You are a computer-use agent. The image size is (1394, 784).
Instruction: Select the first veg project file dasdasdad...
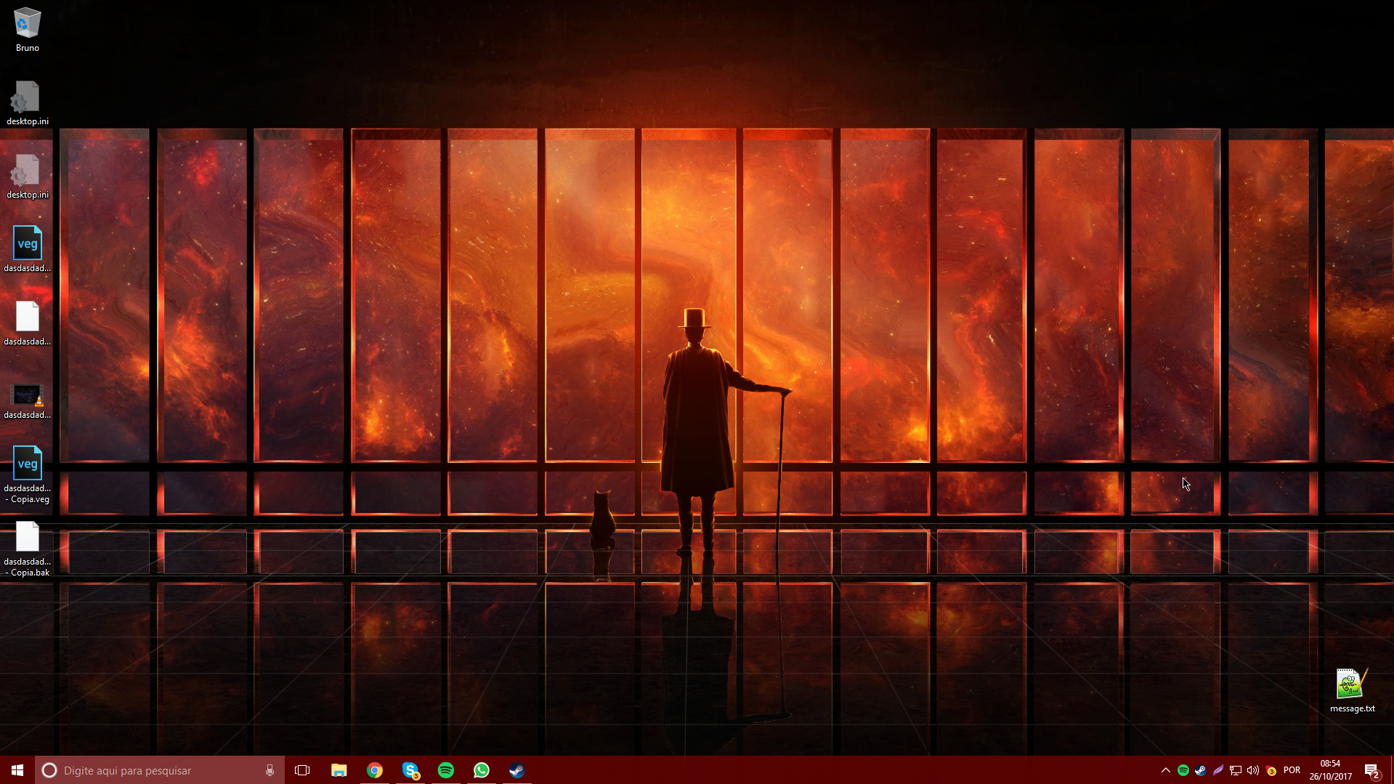28,250
